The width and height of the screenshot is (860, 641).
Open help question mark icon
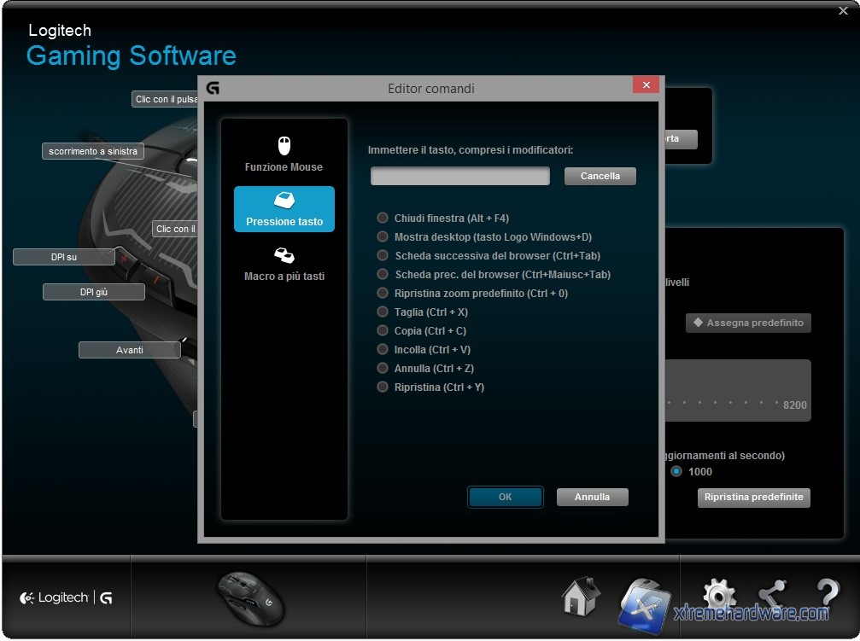pos(828,595)
